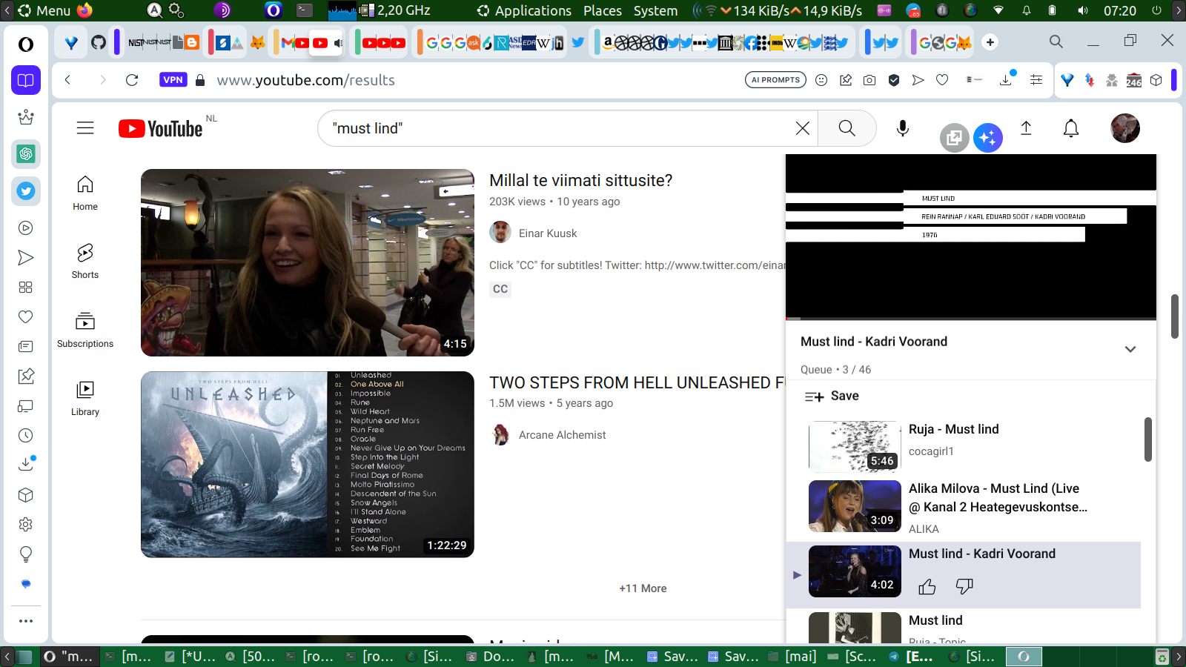Open the Player icon in Opera sidebar
Viewport: 1186px width, 667px height.
(x=26, y=228)
